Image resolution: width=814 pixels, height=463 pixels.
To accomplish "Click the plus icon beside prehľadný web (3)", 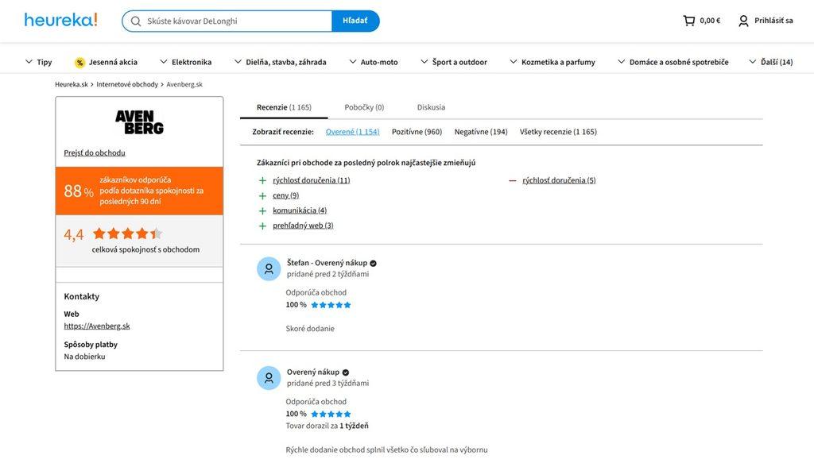I will pyautogui.click(x=262, y=226).
